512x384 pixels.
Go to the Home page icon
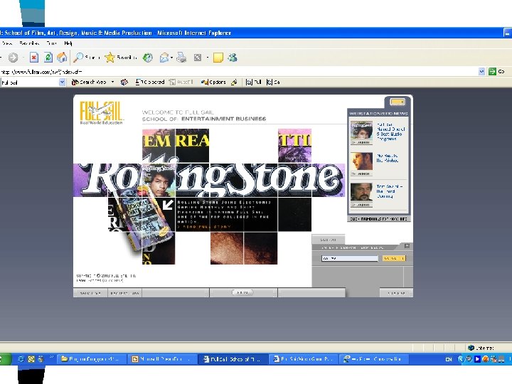click(62, 58)
